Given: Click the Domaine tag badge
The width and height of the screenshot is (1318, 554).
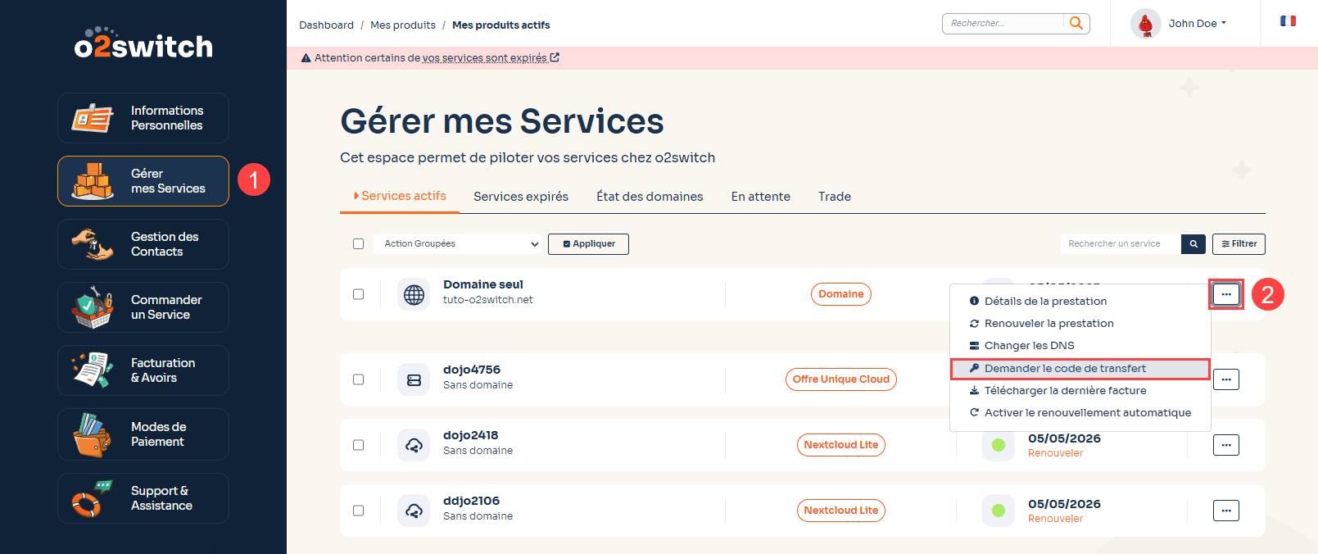Looking at the screenshot, I should click(x=841, y=294).
